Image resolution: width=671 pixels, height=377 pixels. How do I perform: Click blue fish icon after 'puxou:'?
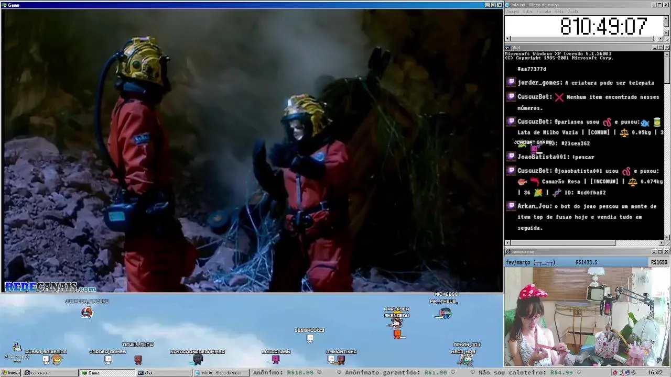645,123
